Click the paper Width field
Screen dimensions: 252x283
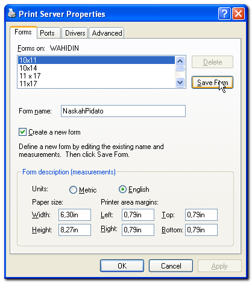click(75, 215)
